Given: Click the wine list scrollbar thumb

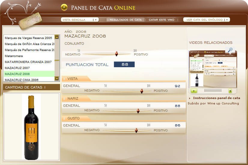Looking at the screenshot, I should 57,61.
